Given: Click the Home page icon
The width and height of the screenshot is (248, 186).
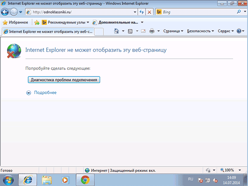Looking at the screenshot, I should [117, 31].
